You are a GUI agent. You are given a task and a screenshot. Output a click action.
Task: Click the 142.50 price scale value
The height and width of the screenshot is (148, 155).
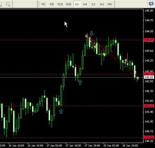tap(149, 81)
